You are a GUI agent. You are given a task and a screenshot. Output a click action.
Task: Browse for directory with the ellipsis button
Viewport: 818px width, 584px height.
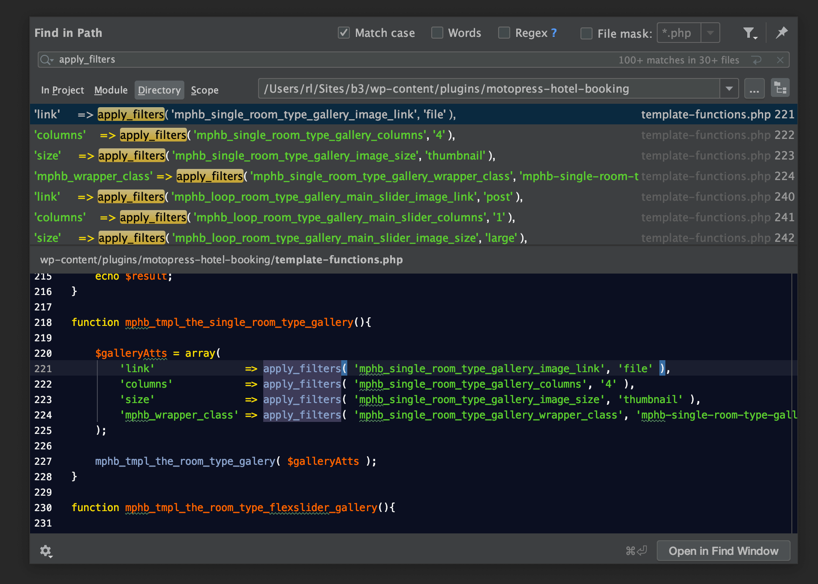pos(755,89)
